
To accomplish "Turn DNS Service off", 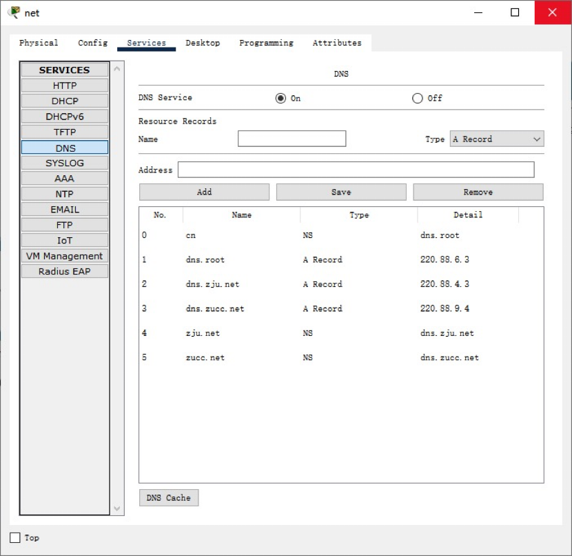I will coord(417,98).
